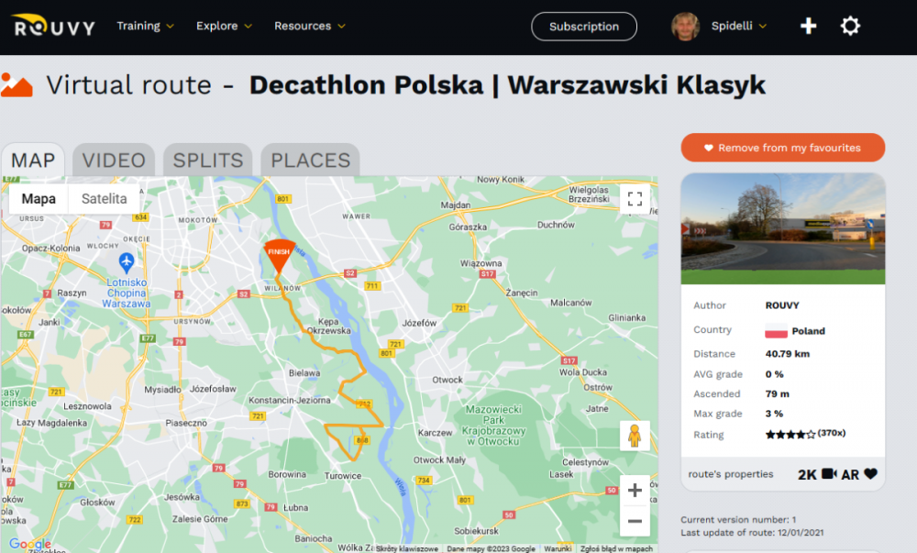Click the Otwock town label on map

pos(447,380)
